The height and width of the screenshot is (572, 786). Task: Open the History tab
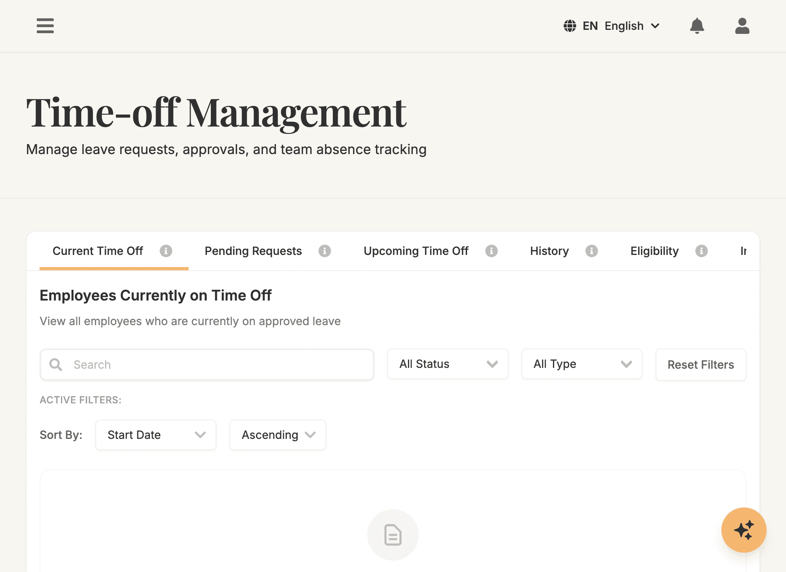click(549, 251)
